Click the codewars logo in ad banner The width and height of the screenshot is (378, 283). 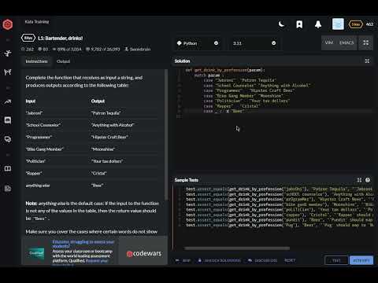(144, 253)
